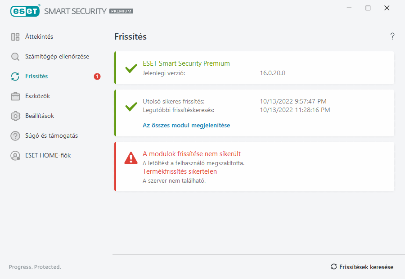The height and width of the screenshot is (279, 405).
Task: Click the ESET HOME-fiók account icon
Action: click(x=15, y=156)
